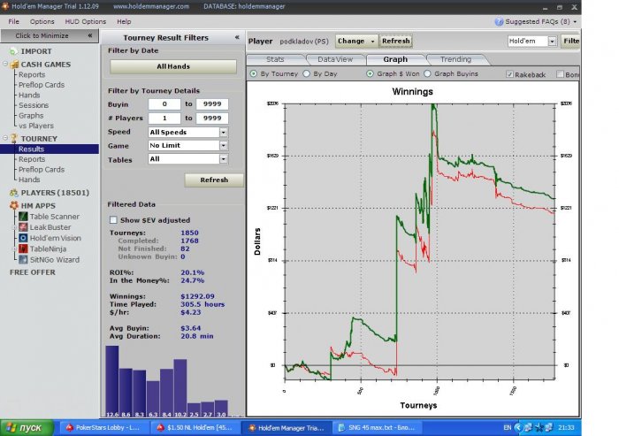Open vs Players tree item

[36, 126]
